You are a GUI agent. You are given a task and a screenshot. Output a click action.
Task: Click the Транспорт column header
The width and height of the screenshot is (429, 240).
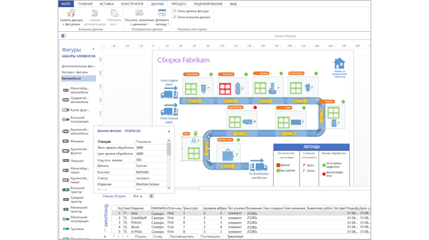pos(192,208)
